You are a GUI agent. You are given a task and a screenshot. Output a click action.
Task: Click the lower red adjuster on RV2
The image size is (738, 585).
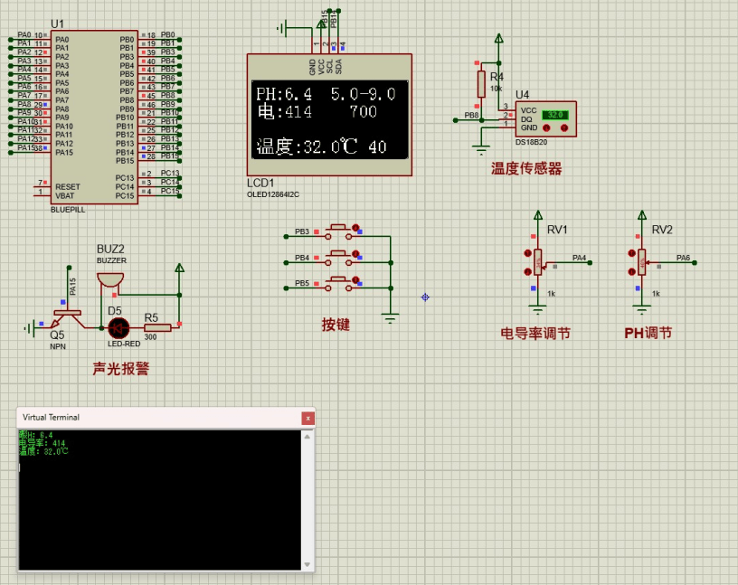pyautogui.click(x=630, y=271)
